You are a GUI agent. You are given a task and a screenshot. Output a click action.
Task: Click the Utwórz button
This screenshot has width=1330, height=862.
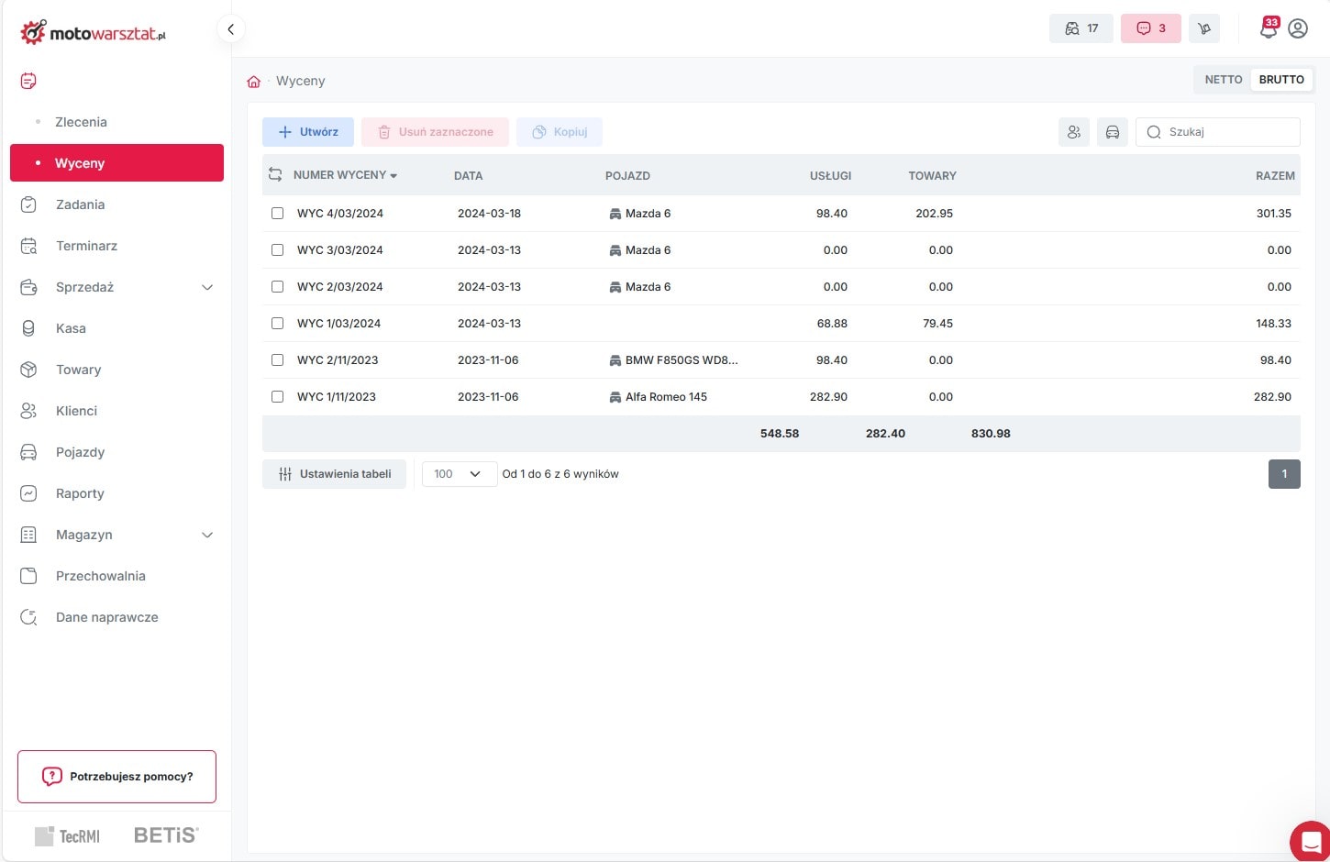(308, 132)
